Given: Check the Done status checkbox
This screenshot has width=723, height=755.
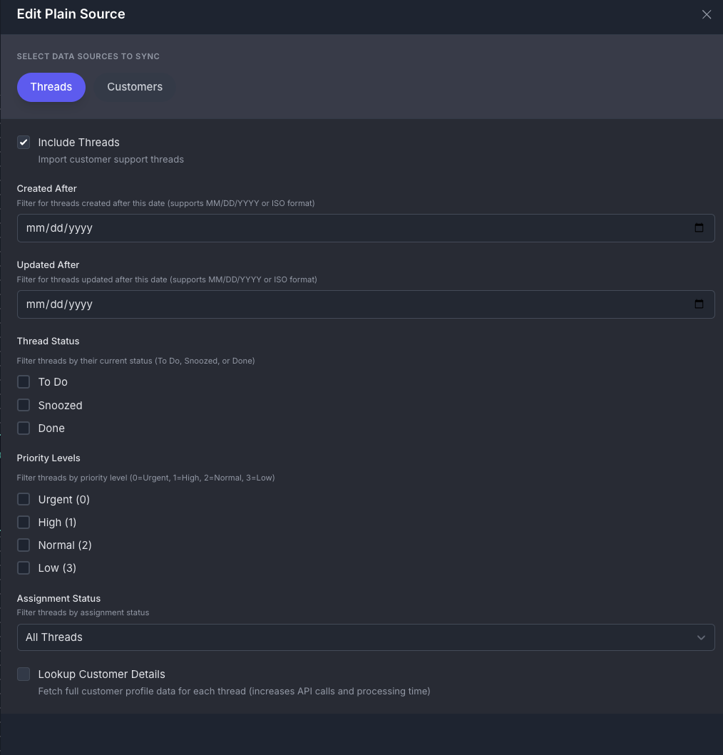Looking at the screenshot, I should (x=23, y=428).
